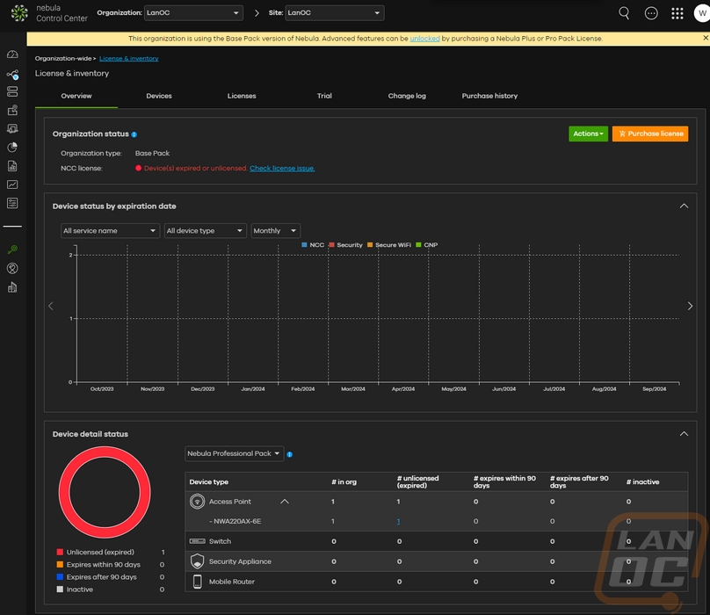This screenshot has height=615, width=710.
Task: Follow the unlocked link in the banner
Action: point(424,39)
